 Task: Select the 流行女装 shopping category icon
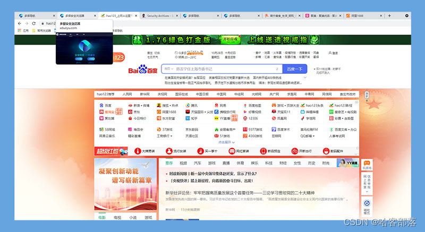[x=169, y=151]
